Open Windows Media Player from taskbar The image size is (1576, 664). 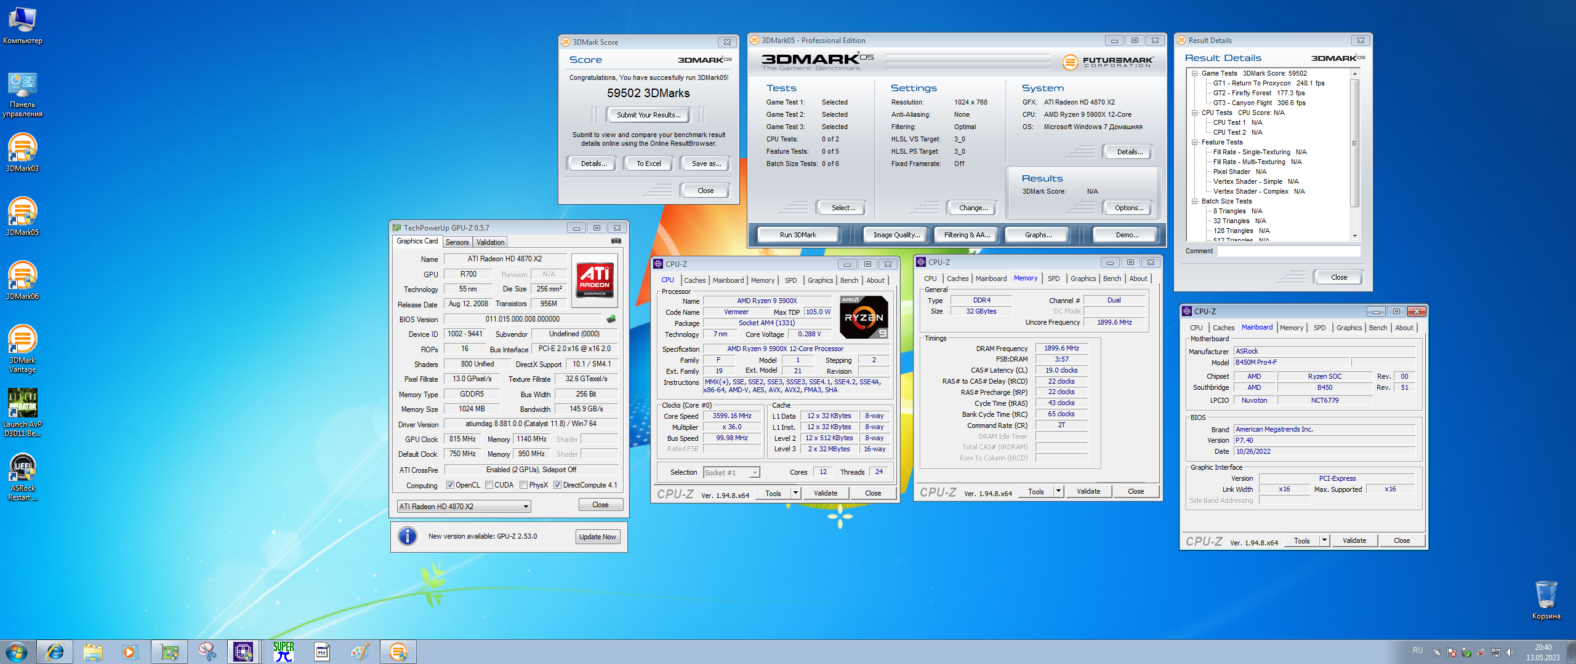130,652
